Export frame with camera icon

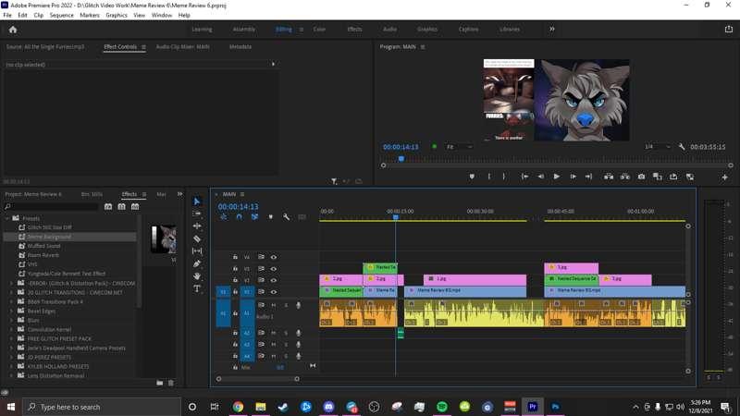point(641,177)
